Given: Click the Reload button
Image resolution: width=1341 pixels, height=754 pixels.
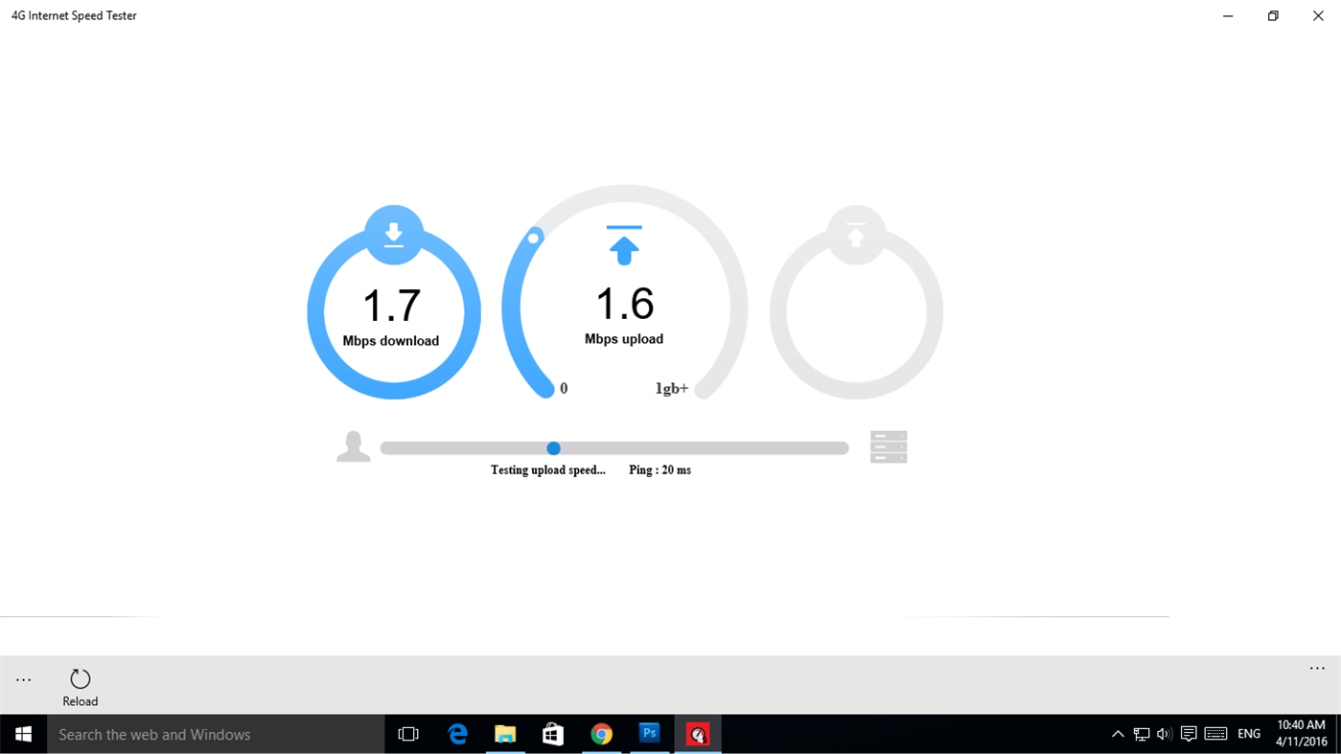Looking at the screenshot, I should 80,685.
